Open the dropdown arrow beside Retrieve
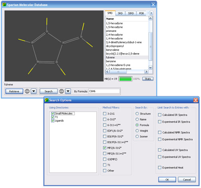 34,91
